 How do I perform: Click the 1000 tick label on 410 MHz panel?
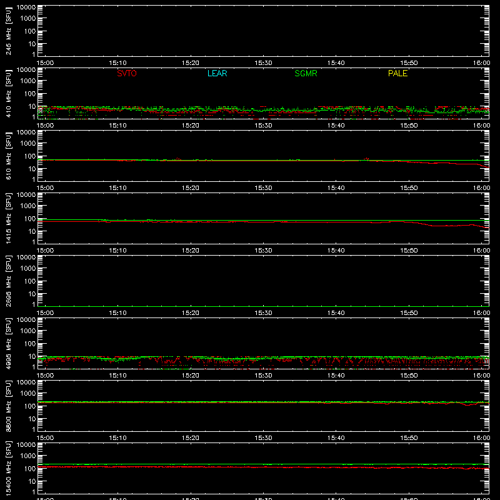(x=28, y=81)
